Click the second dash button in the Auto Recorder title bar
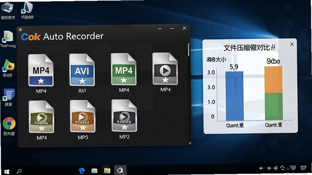The height and width of the screenshot is (175, 312). coord(172,28)
